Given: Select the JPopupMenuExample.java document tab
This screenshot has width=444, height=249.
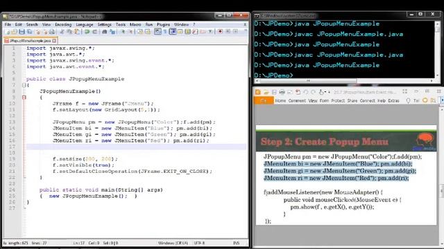Looking at the screenshot, I should click(x=31, y=41).
